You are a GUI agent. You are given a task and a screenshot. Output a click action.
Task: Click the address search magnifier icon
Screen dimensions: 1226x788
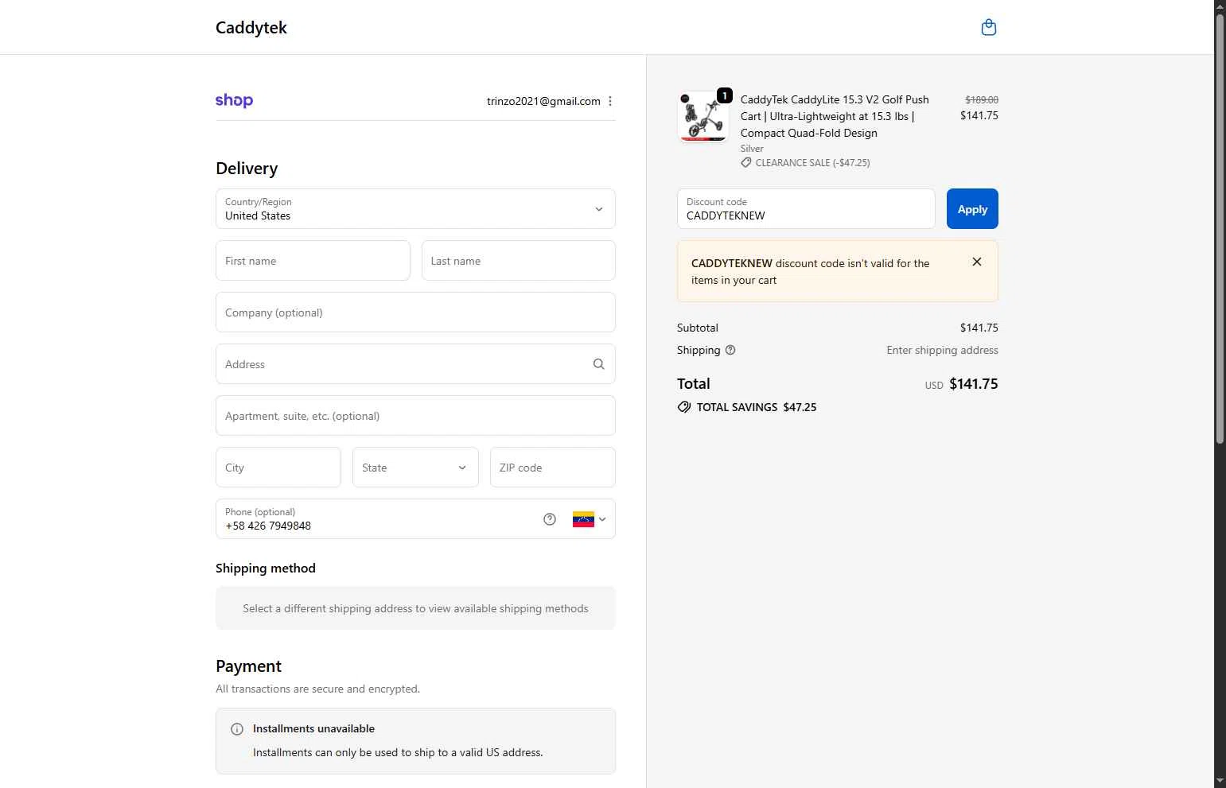tap(599, 364)
